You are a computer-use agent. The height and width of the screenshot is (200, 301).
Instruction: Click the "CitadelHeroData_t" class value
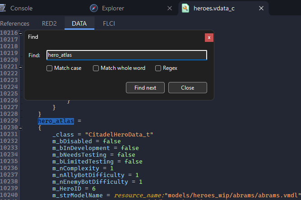coord(119,135)
